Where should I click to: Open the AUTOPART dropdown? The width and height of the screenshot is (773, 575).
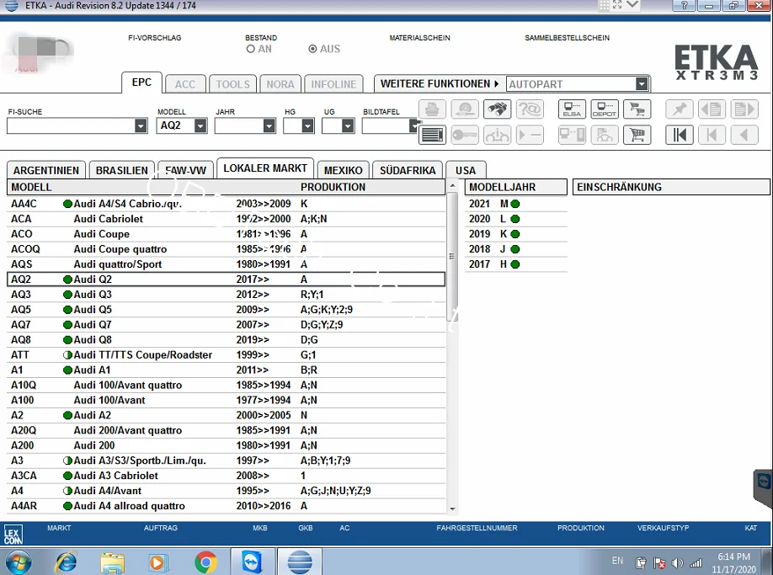642,83
